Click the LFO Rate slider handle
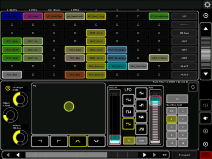The image size is (212, 159). coord(155,101)
